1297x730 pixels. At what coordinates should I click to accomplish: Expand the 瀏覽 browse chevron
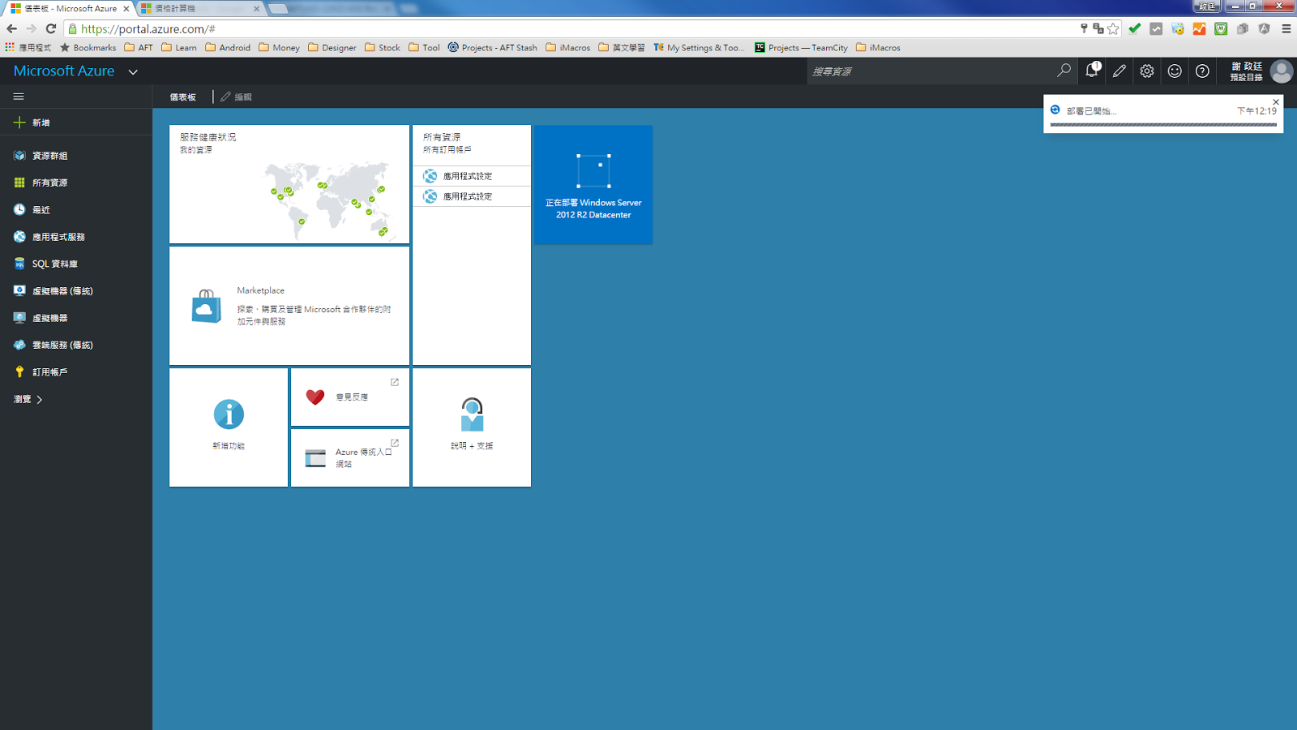pyautogui.click(x=39, y=399)
